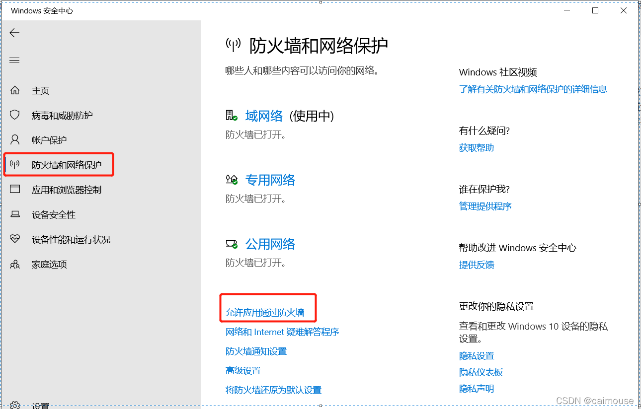The image size is (641, 409).
Task: Select 应用和浏览器控制 in the sidebar
Action: [x=67, y=190]
